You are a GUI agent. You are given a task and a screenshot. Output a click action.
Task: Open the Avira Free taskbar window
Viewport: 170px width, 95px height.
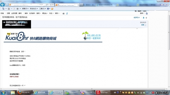103,93
